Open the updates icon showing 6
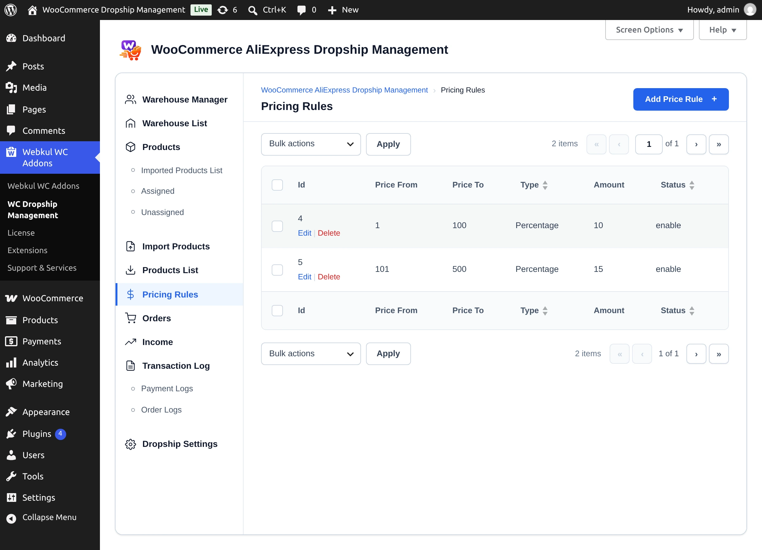This screenshot has width=762, height=550. pos(222,10)
